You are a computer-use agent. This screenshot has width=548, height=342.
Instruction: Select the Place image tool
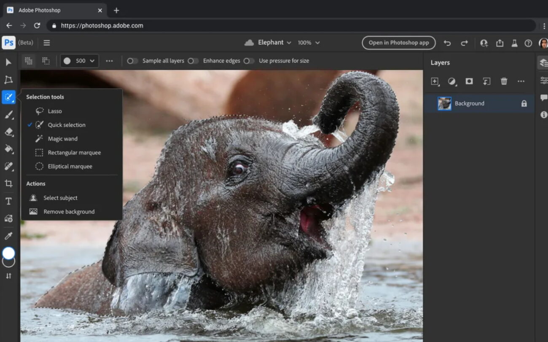pyautogui.click(x=8, y=218)
